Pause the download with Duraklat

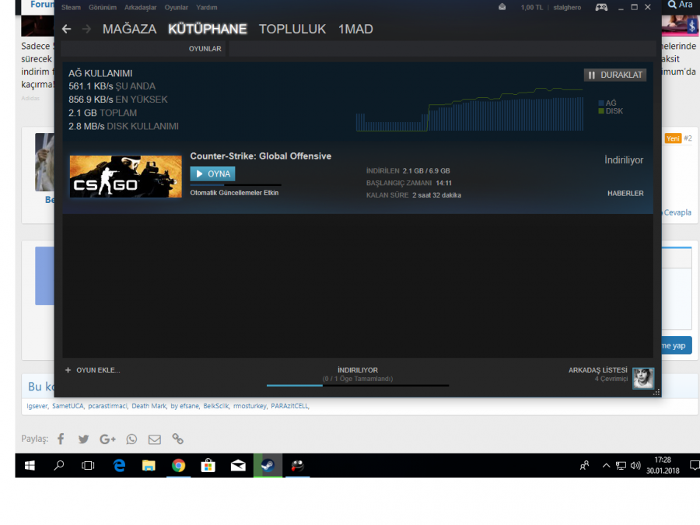click(615, 75)
